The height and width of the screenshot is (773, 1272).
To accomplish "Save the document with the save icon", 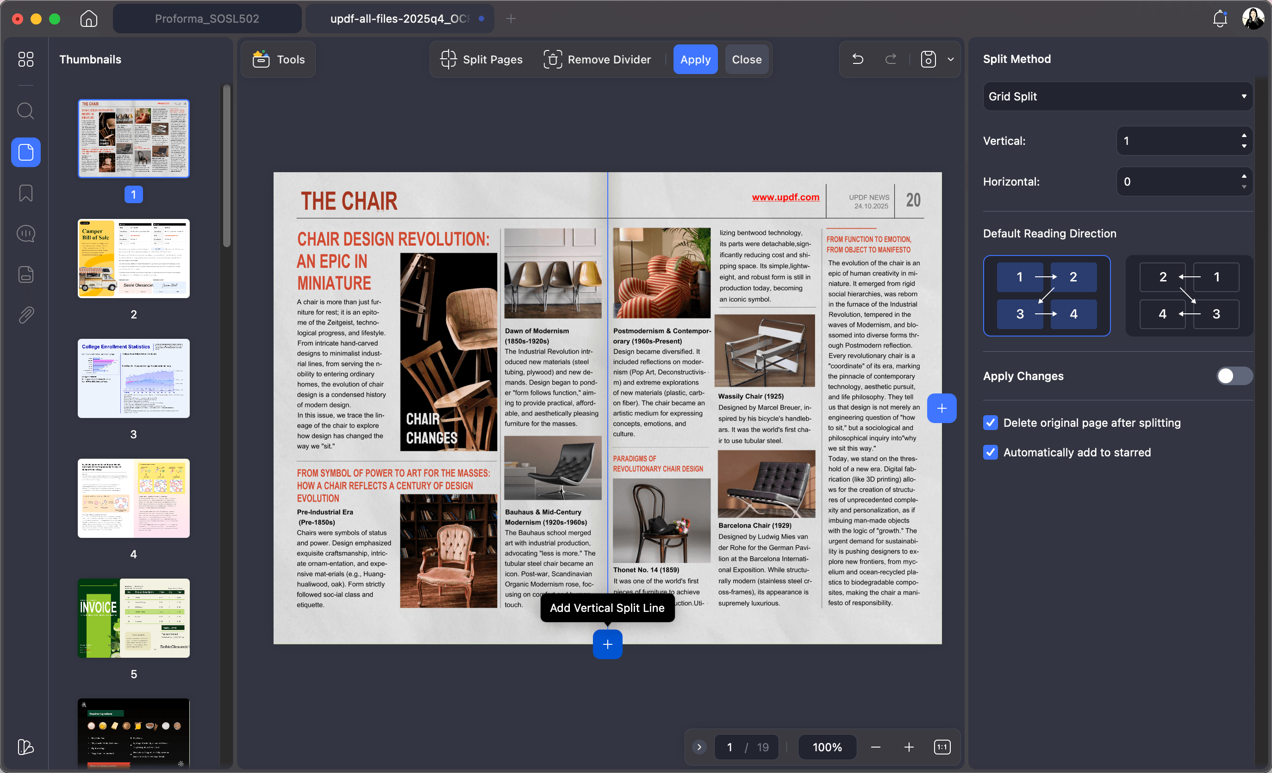I will [x=927, y=59].
